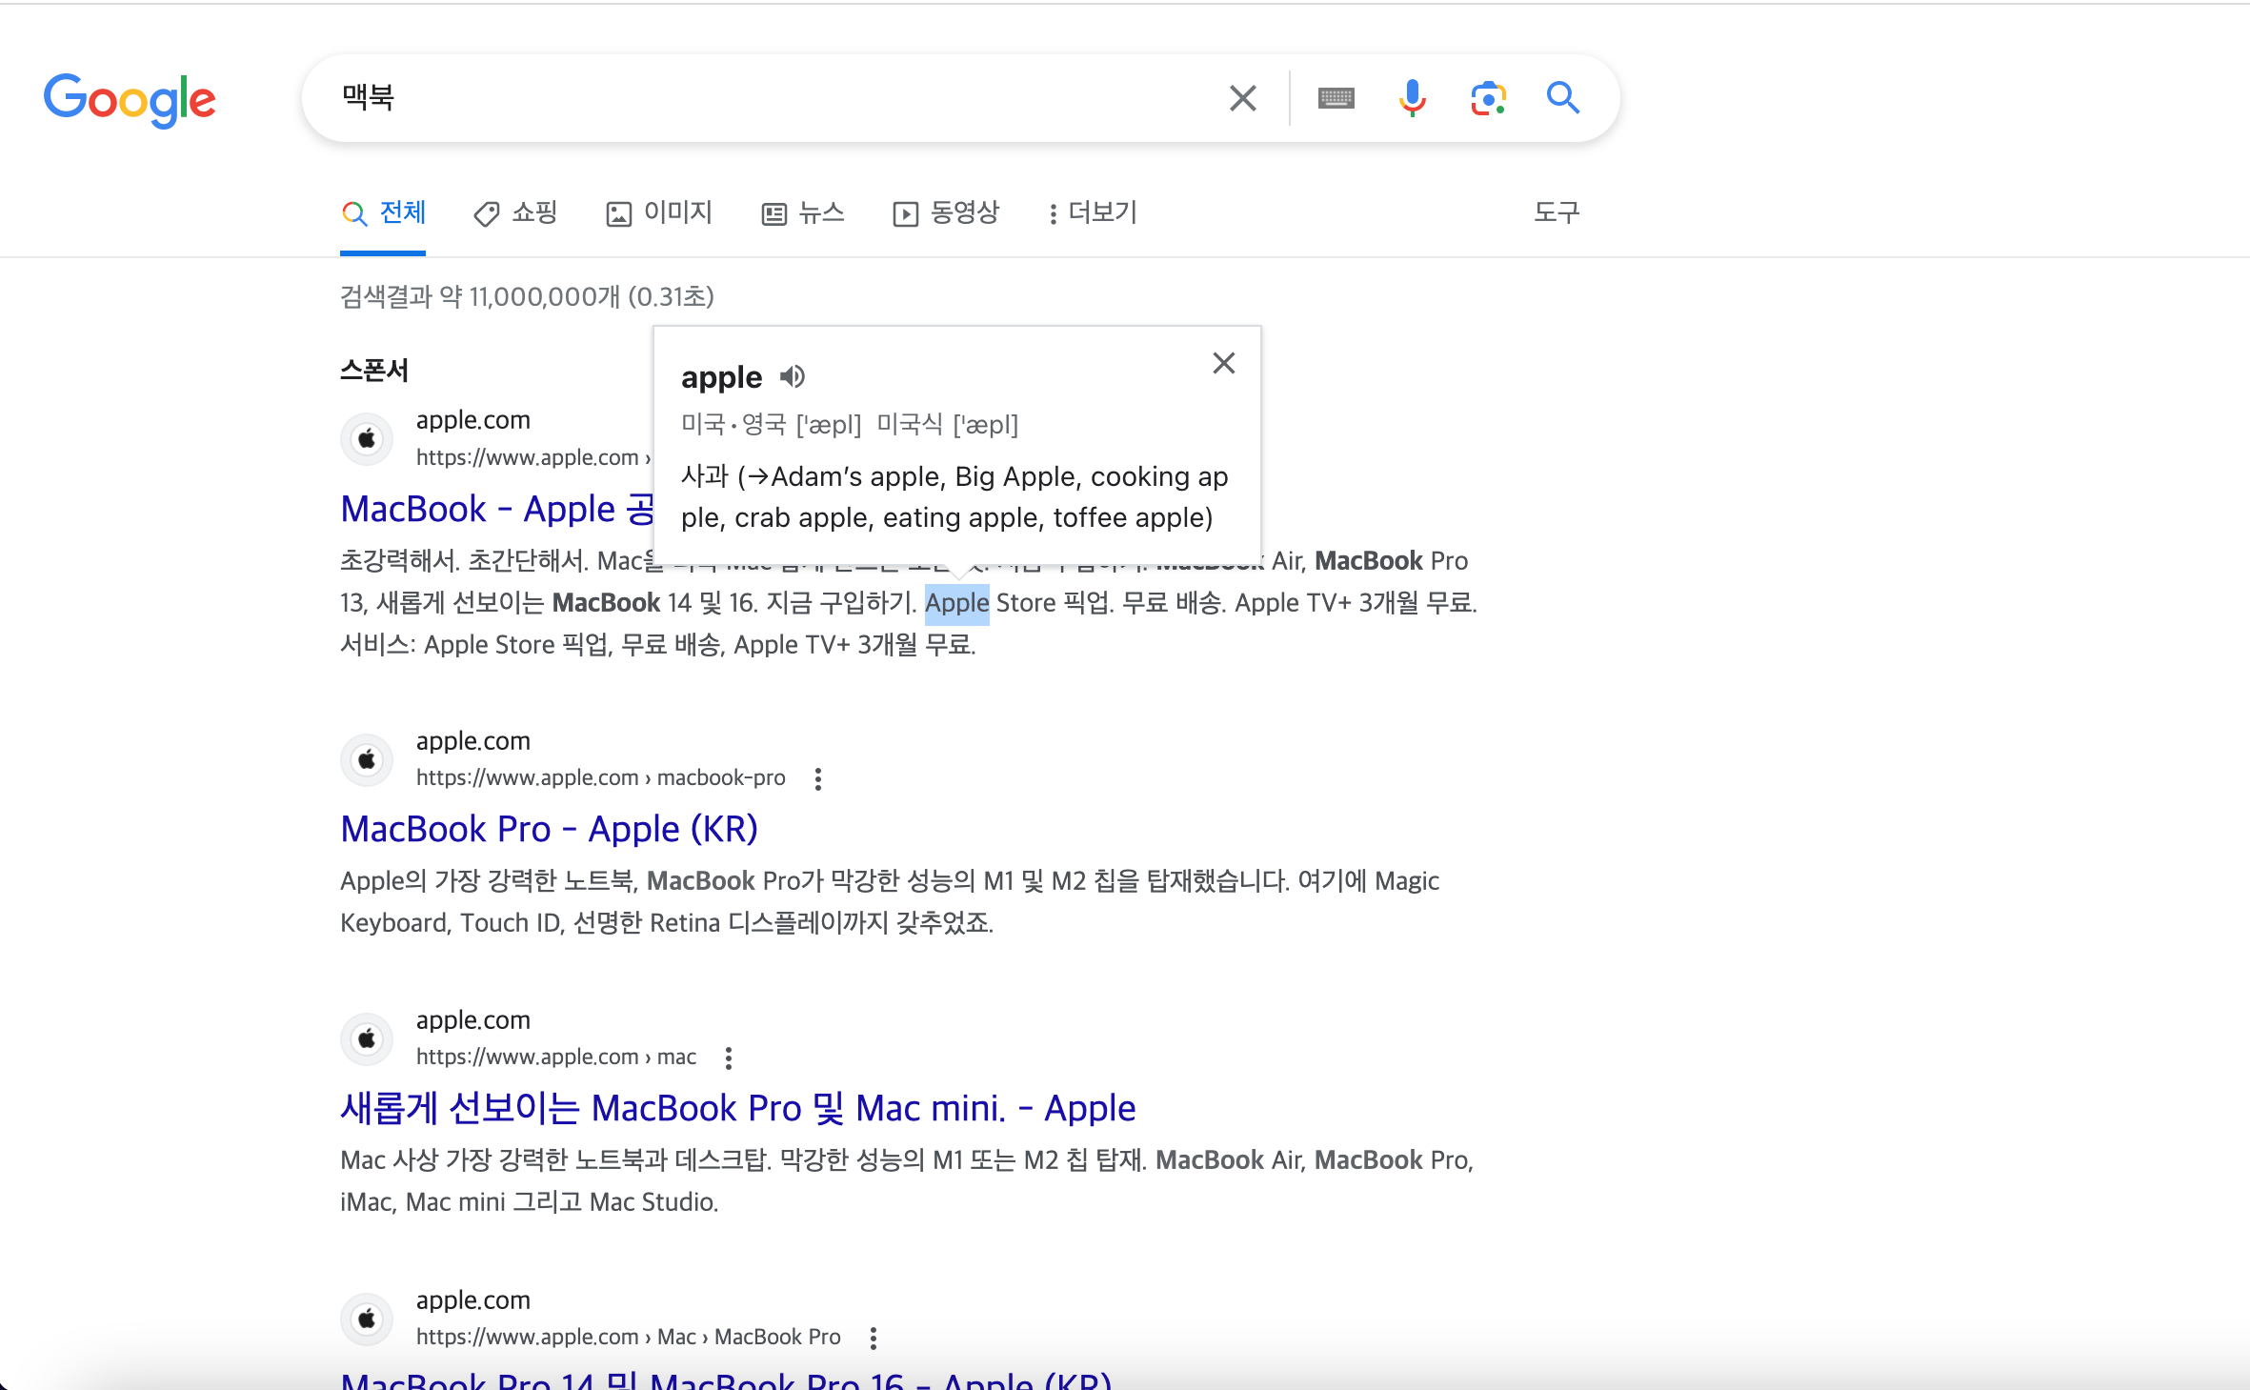Open the 도구 tools options
Image resolution: width=2250 pixels, height=1390 pixels.
click(x=1556, y=212)
